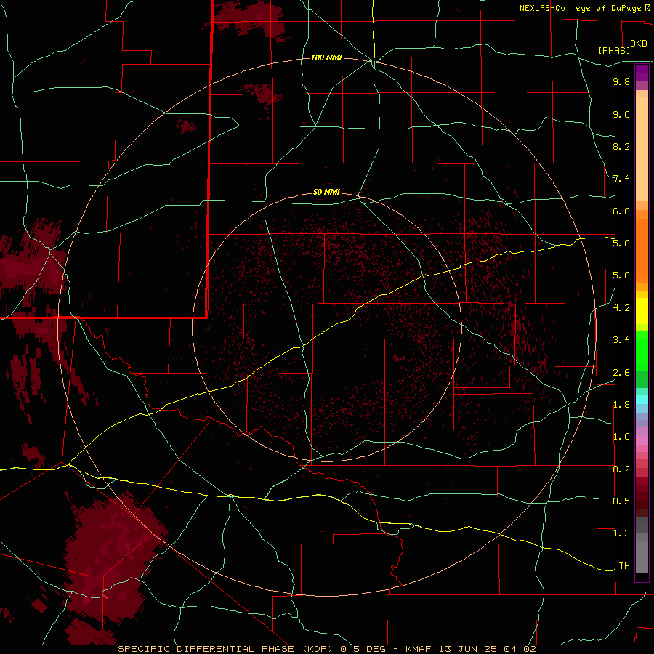654x654 pixels.
Task: Click the "13 JUN 25" date in the caption
Action: pos(469,649)
